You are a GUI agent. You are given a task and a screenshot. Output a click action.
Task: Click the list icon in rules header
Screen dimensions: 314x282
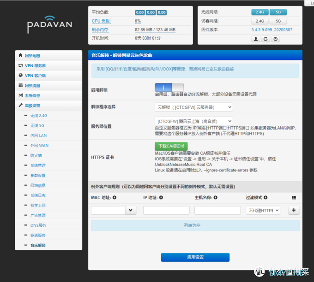tap(294, 198)
